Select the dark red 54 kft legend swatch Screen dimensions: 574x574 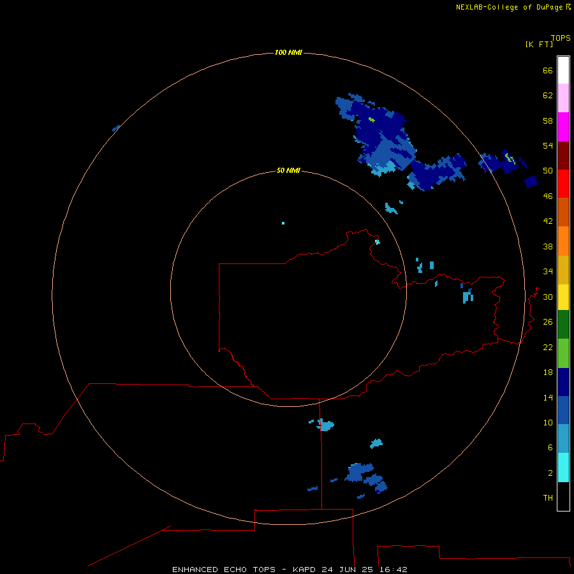[x=563, y=155]
